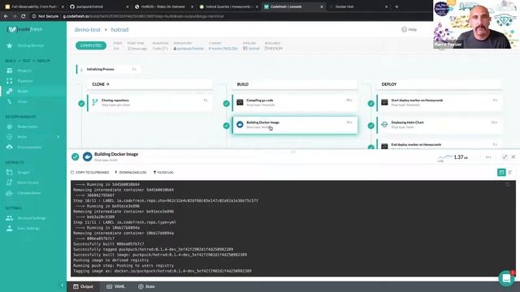Viewport: 520px width, 292px height.
Task: Collapse the left sidebar
Action: pyautogui.click(x=62, y=285)
